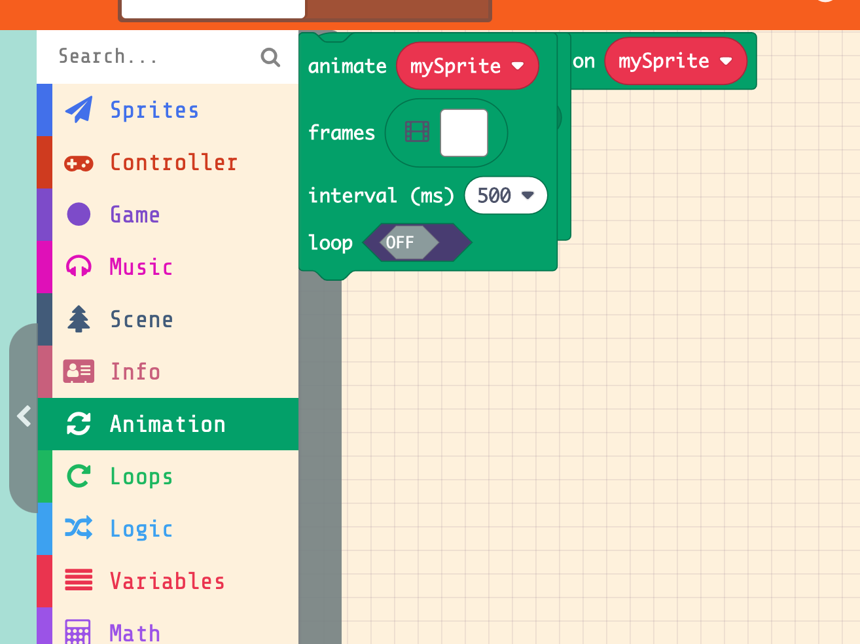Click the Controller gamepad icon
Image resolution: width=860 pixels, height=644 pixels.
click(79, 163)
